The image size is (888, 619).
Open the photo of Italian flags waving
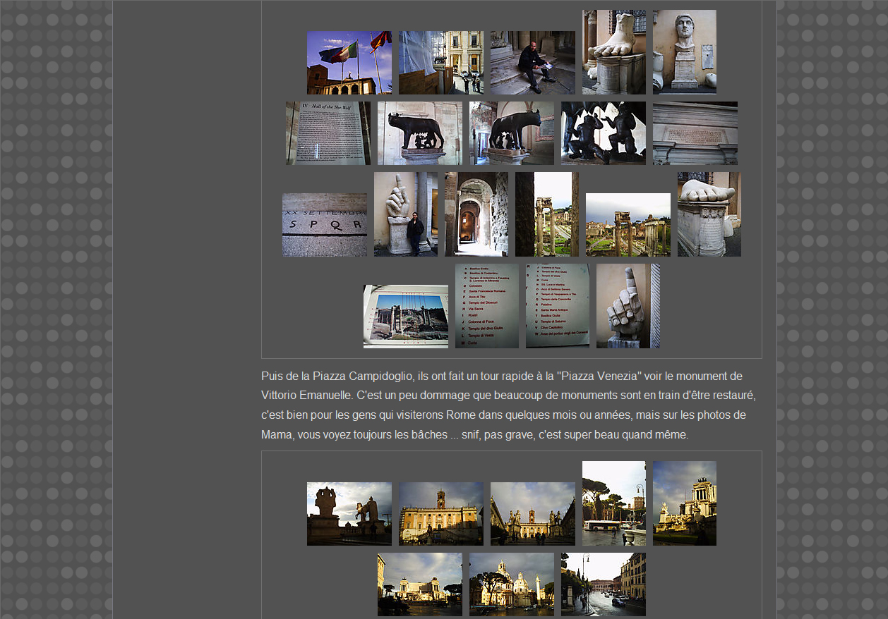(349, 63)
